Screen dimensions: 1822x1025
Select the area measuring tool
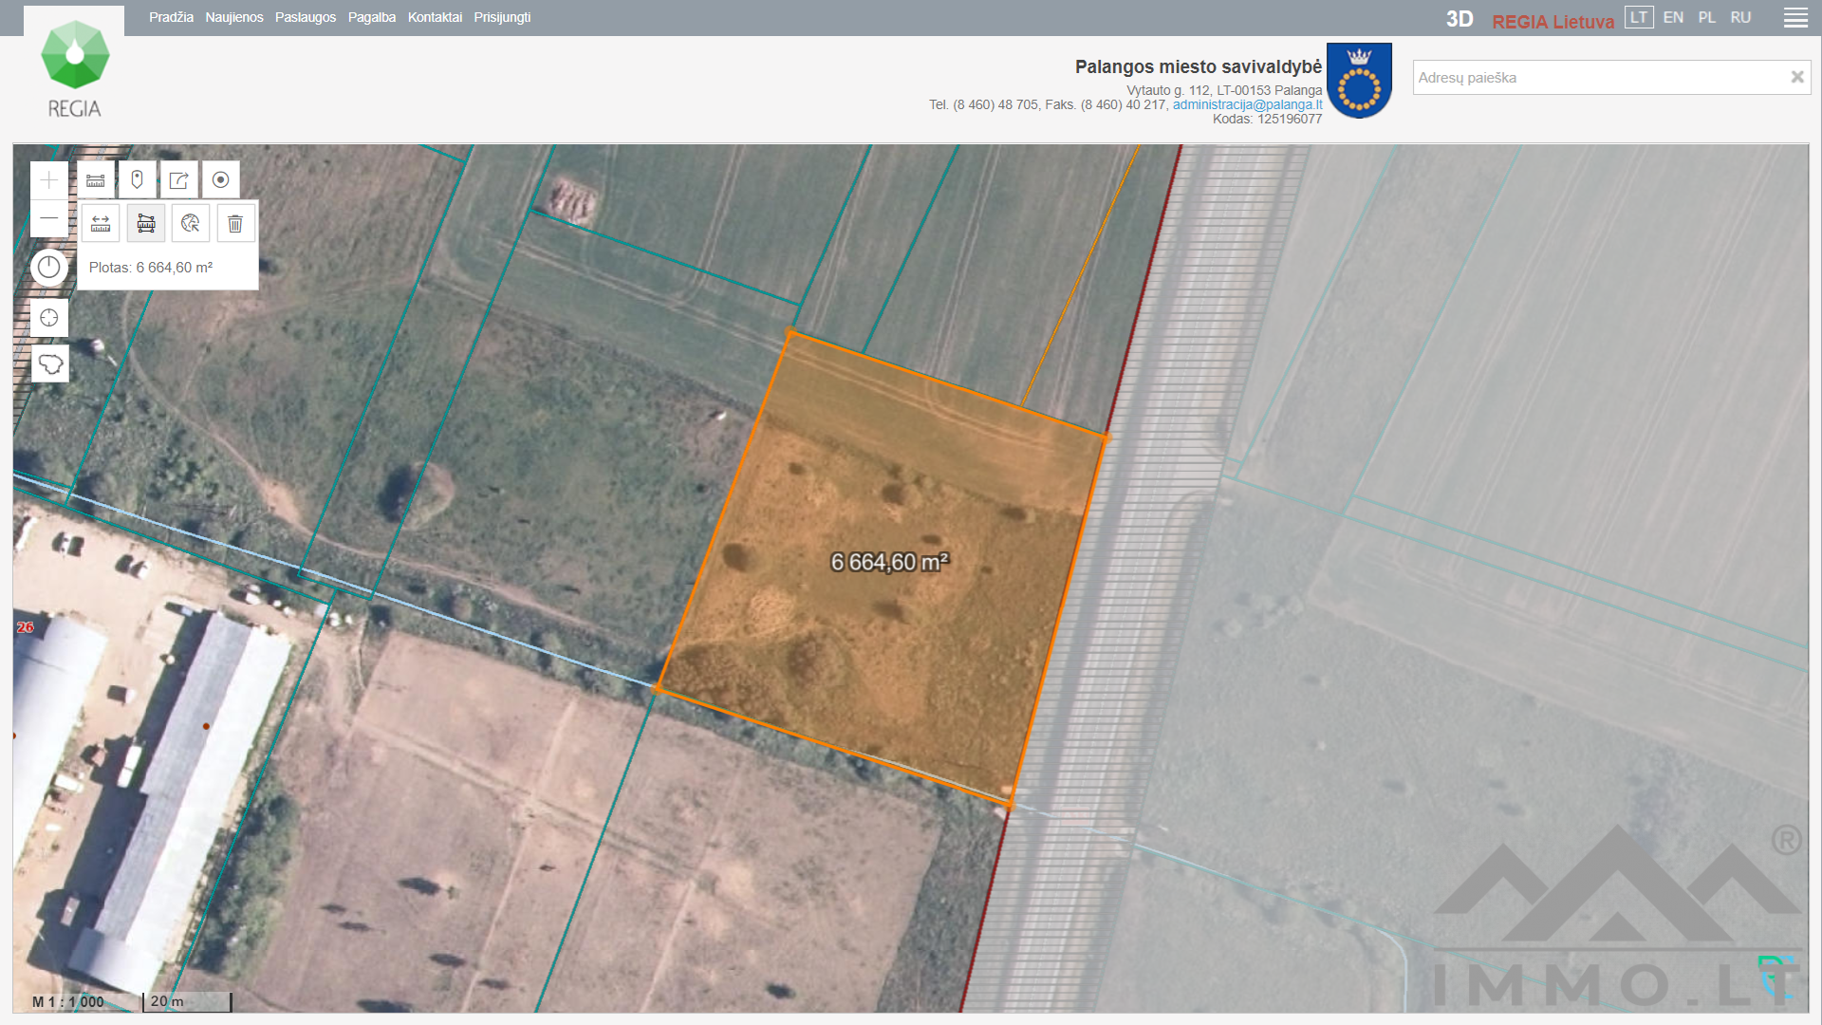146,223
